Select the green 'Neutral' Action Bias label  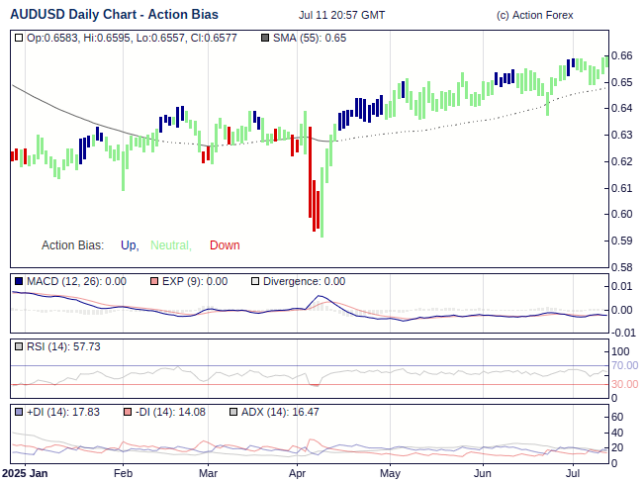(x=169, y=245)
